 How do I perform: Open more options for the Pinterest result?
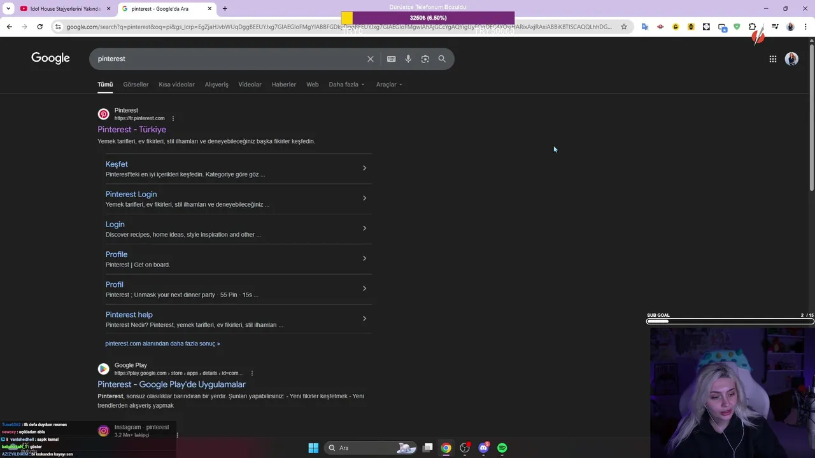[x=173, y=118]
